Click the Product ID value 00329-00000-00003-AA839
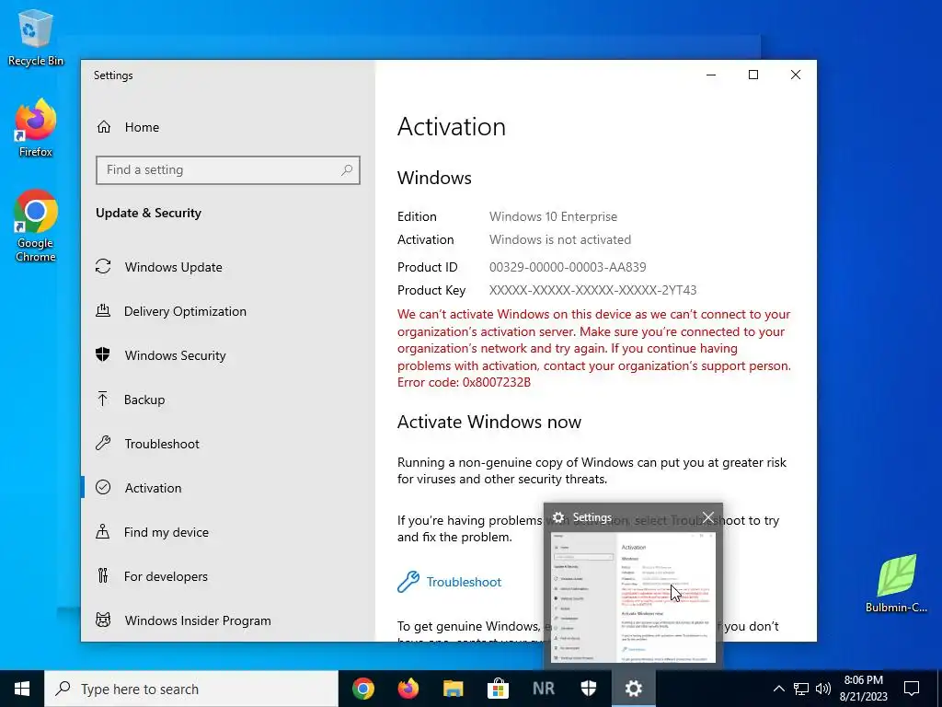The width and height of the screenshot is (942, 707). (x=568, y=267)
